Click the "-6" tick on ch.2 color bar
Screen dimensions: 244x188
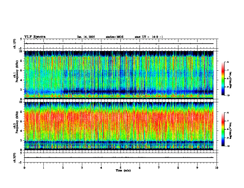(x=228, y=113)
